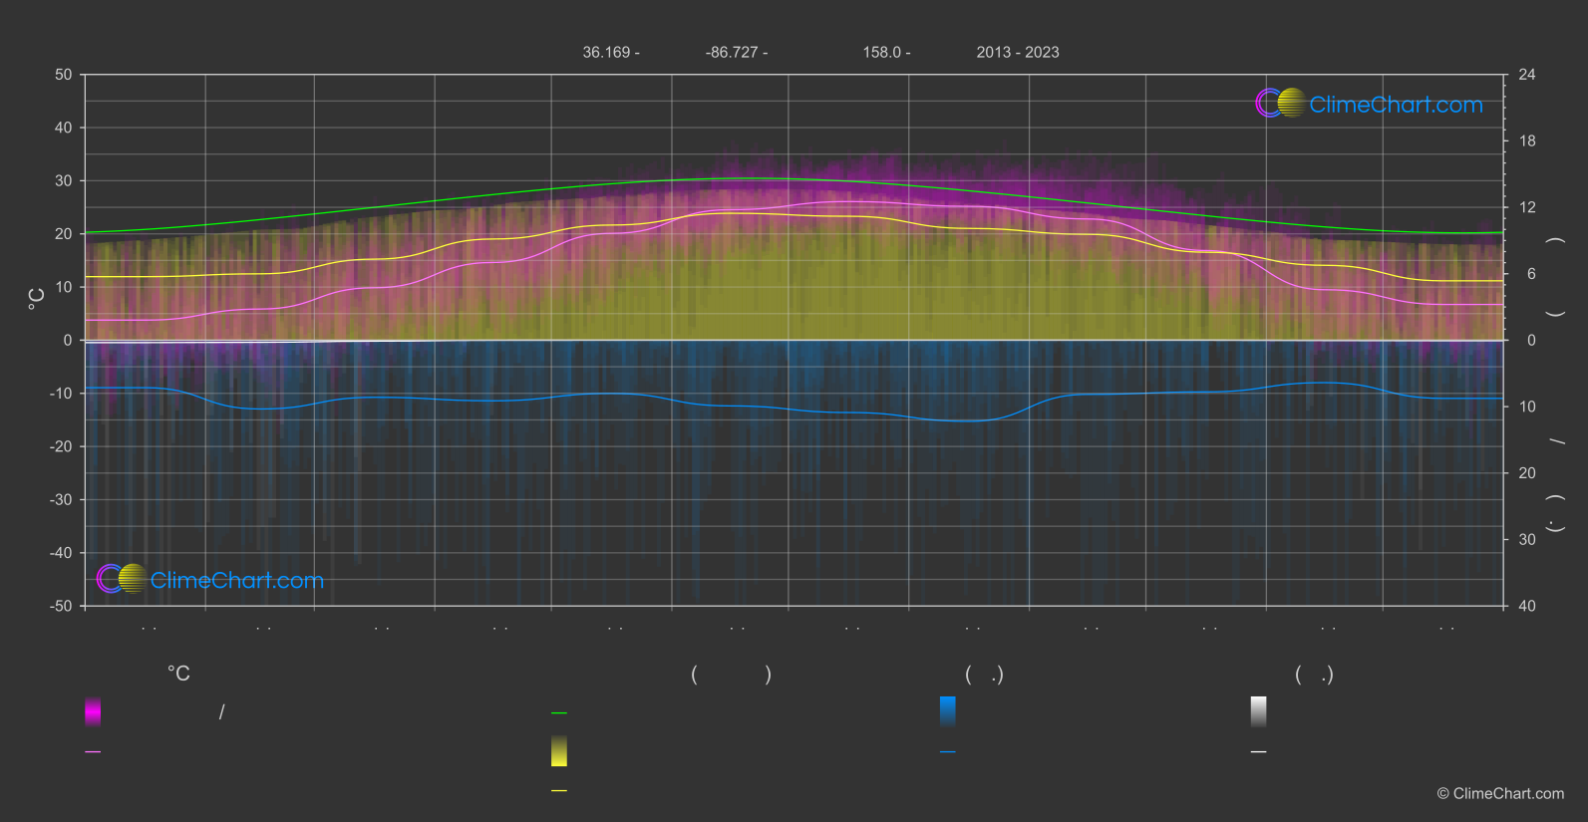This screenshot has width=1588, height=822.
Task: Toggle the green line legend marker
Action: (x=559, y=713)
